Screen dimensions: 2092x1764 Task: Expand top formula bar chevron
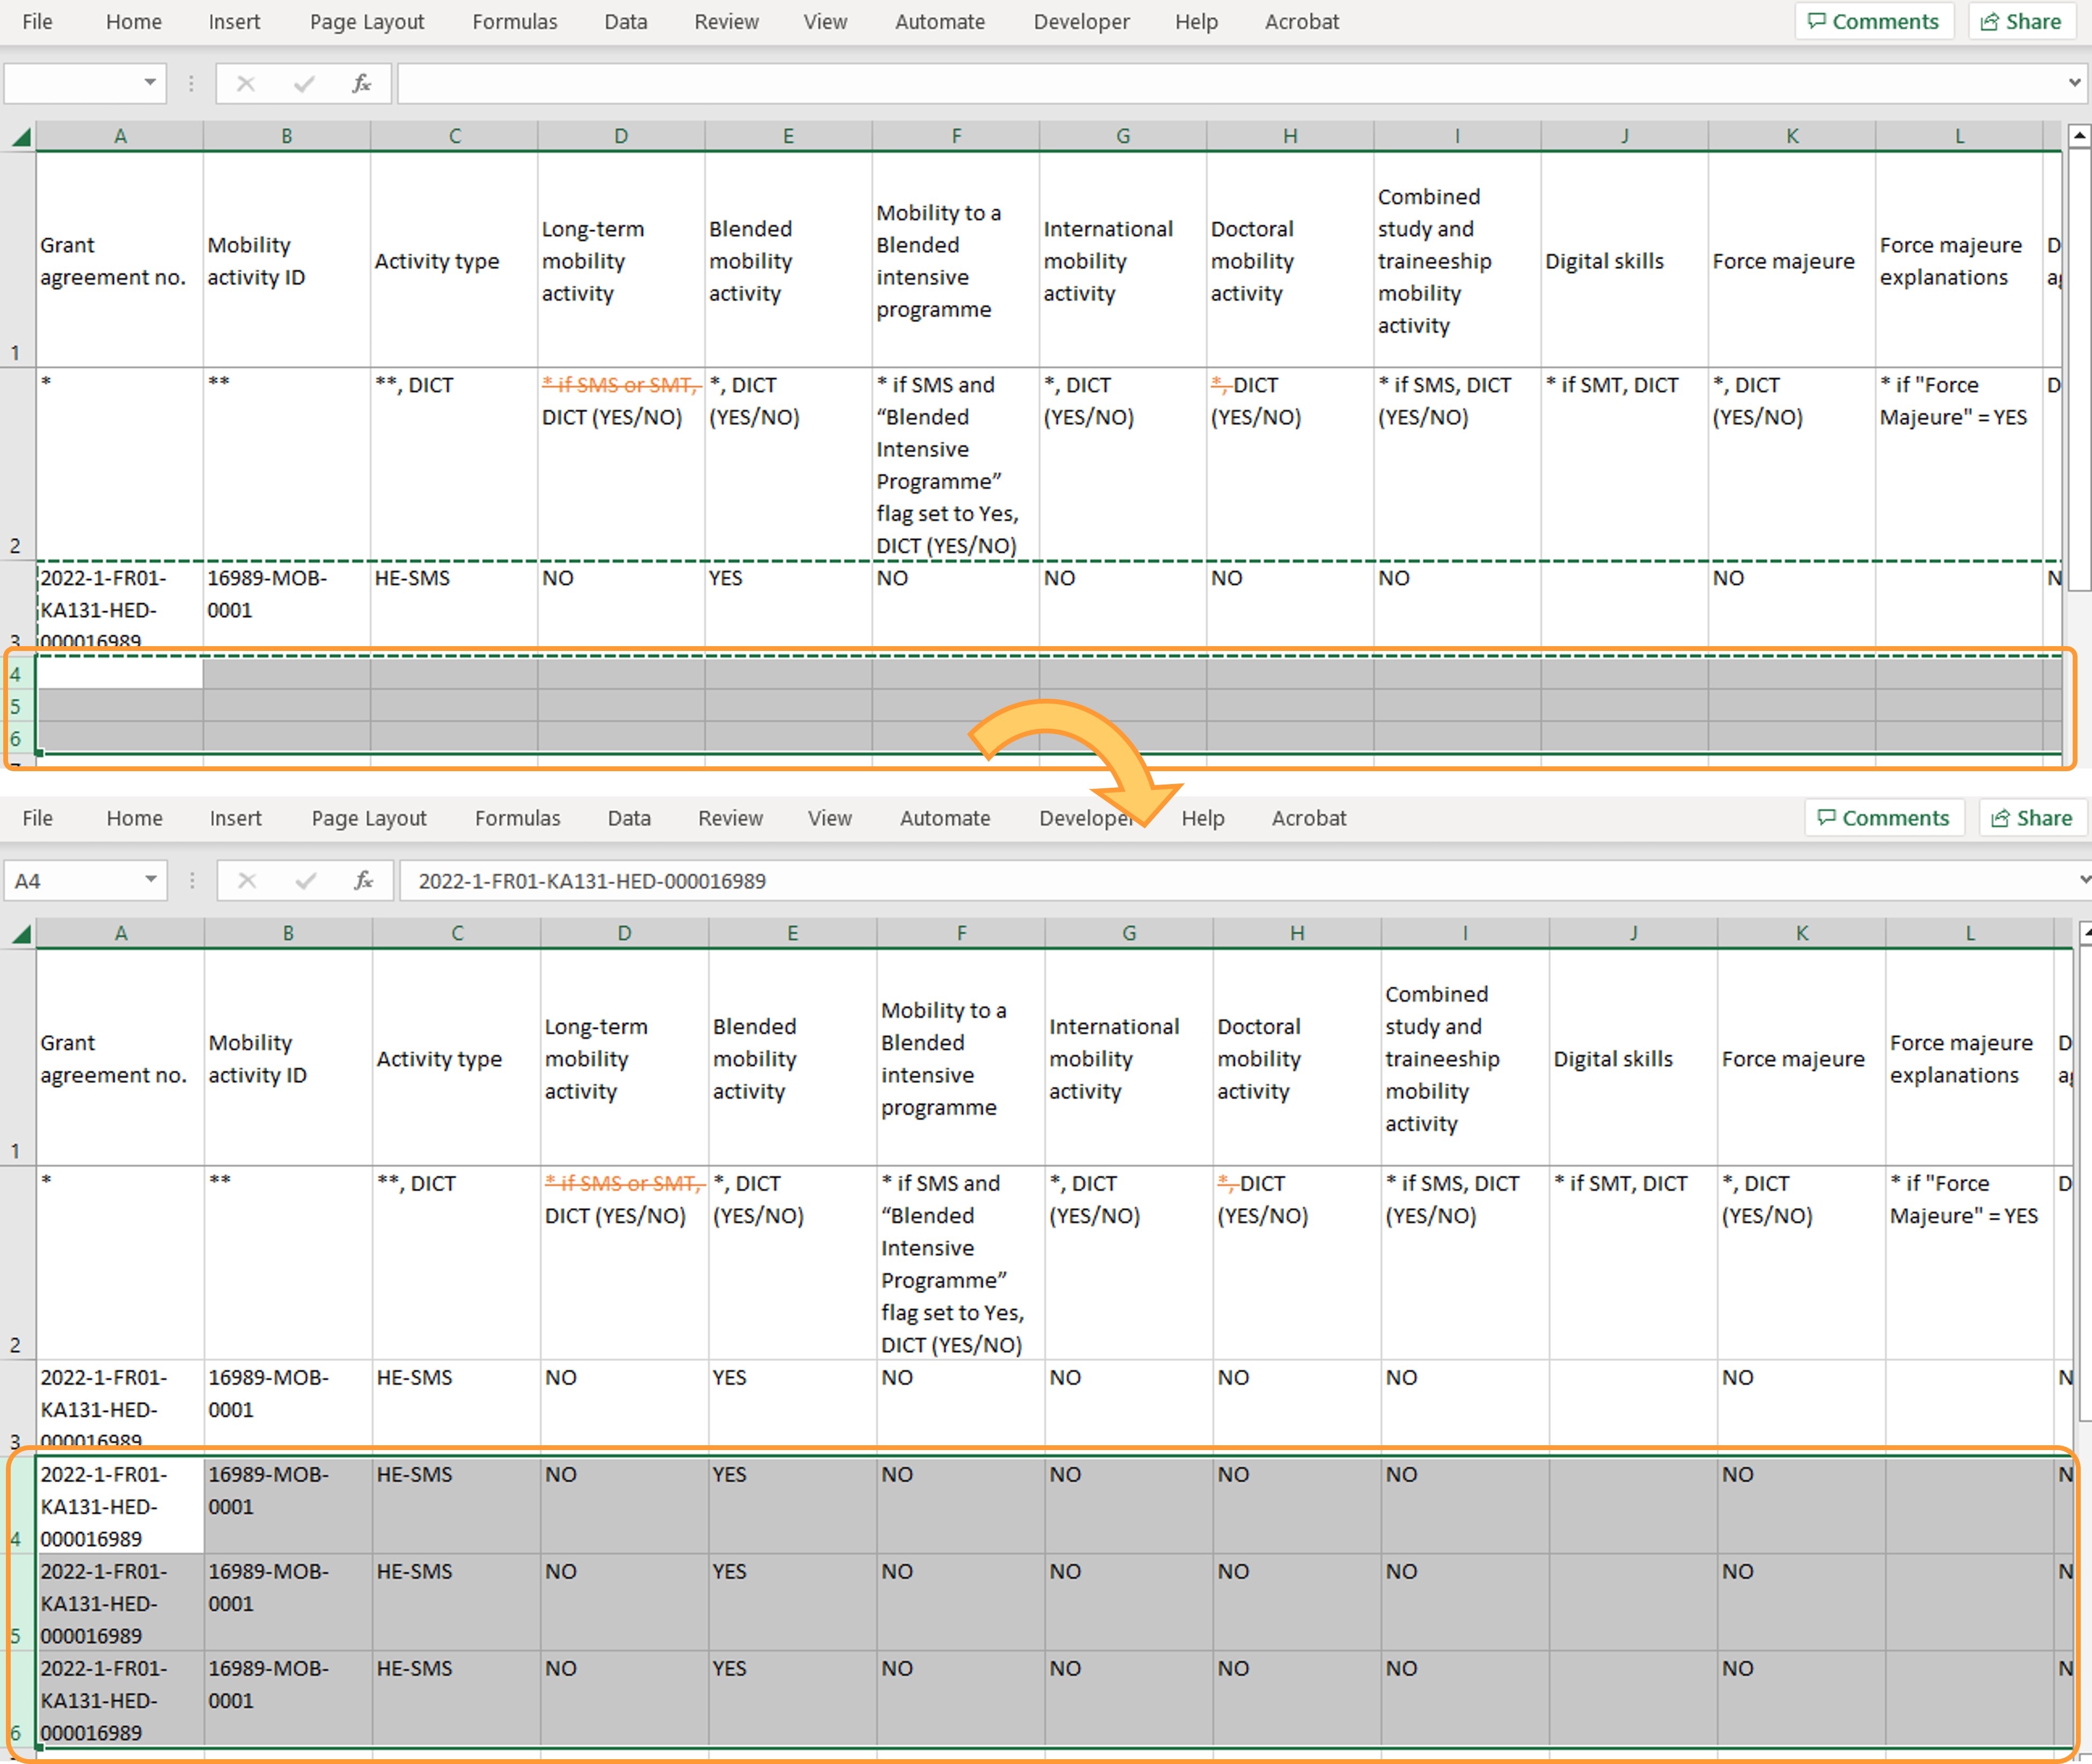pos(2075,83)
